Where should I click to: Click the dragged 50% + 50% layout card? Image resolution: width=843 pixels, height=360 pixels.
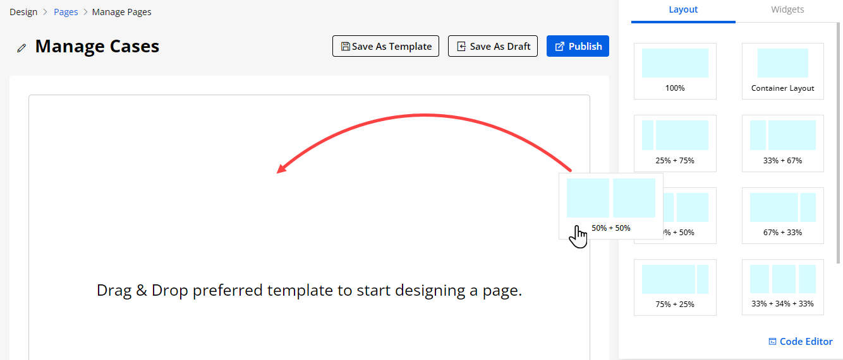[610, 206]
